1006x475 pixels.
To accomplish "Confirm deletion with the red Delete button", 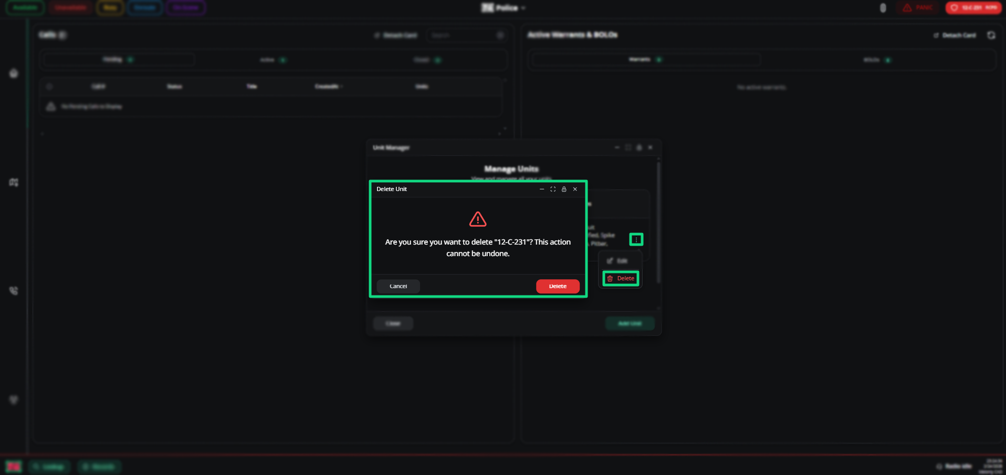I will pos(558,286).
